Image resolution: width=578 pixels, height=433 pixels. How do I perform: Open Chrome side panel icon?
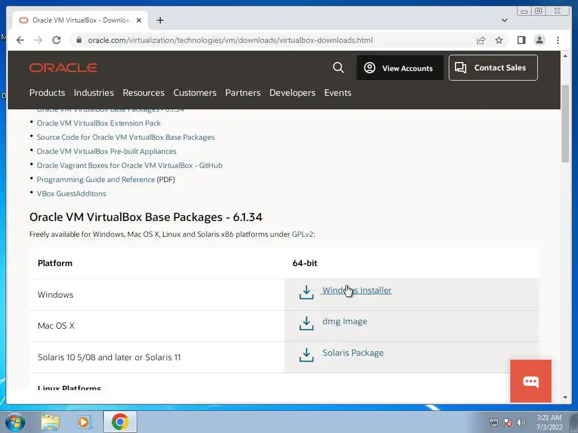(x=521, y=40)
